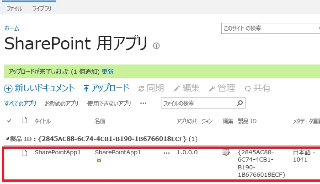Click the 同期 sync icon
The width and height of the screenshot is (320, 184).
pyautogui.click(x=141, y=89)
